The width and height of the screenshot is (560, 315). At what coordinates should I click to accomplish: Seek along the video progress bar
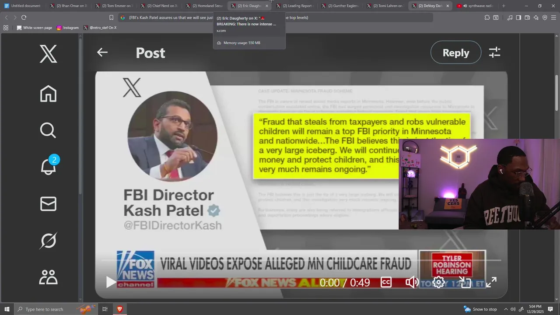pos(301,261)
